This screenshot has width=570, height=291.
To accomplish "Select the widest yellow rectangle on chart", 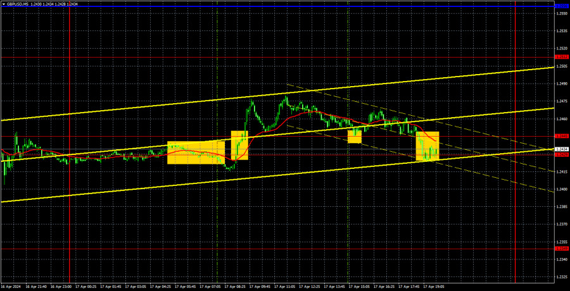I will (196, 152).
